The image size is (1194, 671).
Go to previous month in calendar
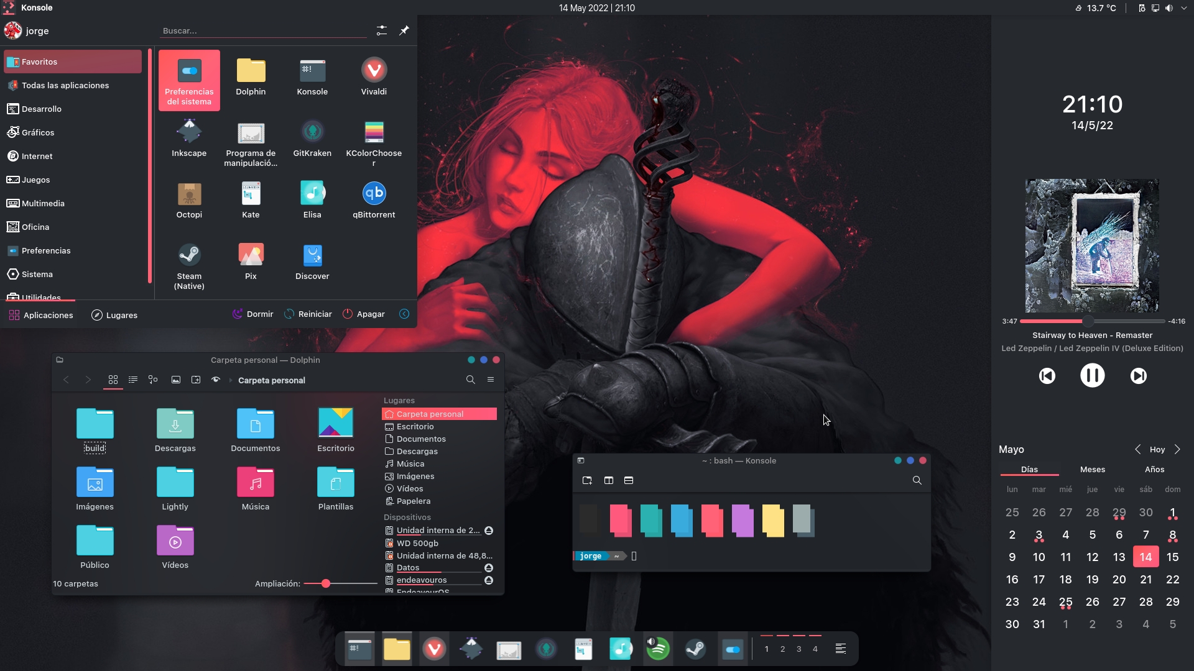1137,449
